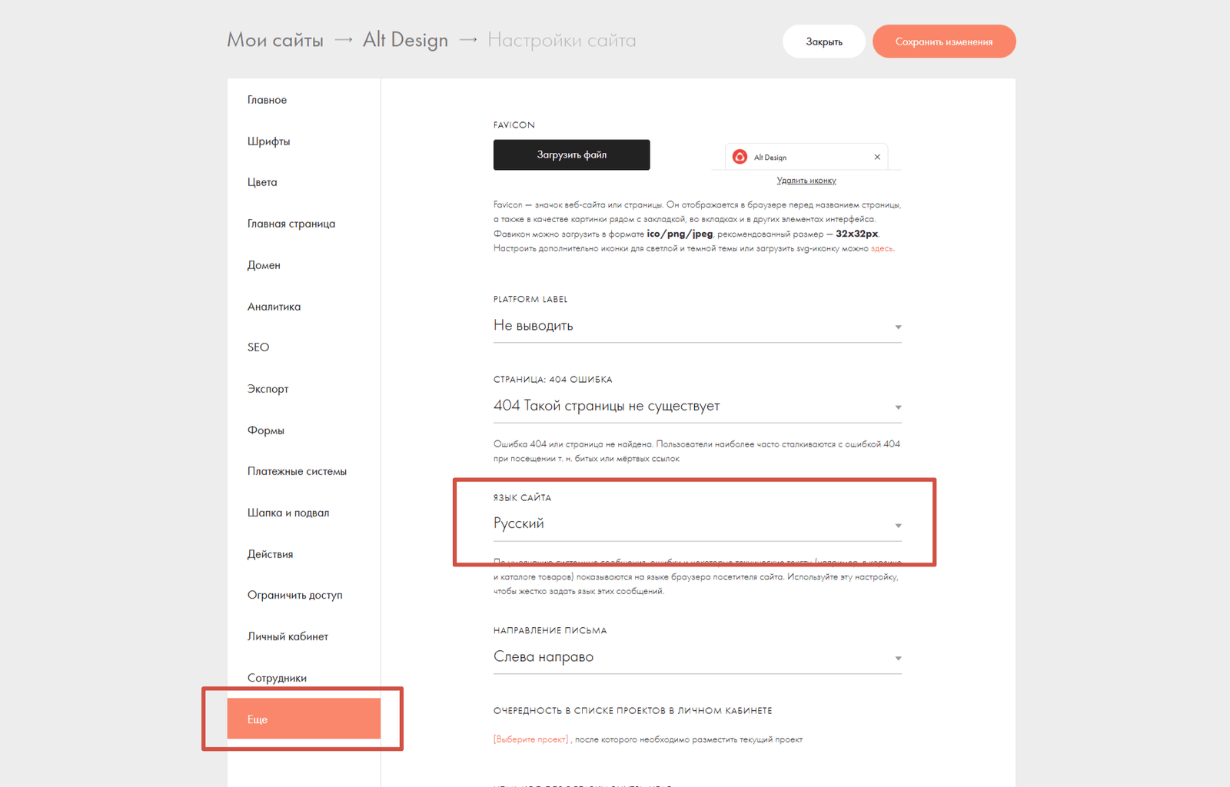Open the Шрифты settings section
Image resolution: width=1230 pixels, height=787 pixels.
[x=268, y=141]
